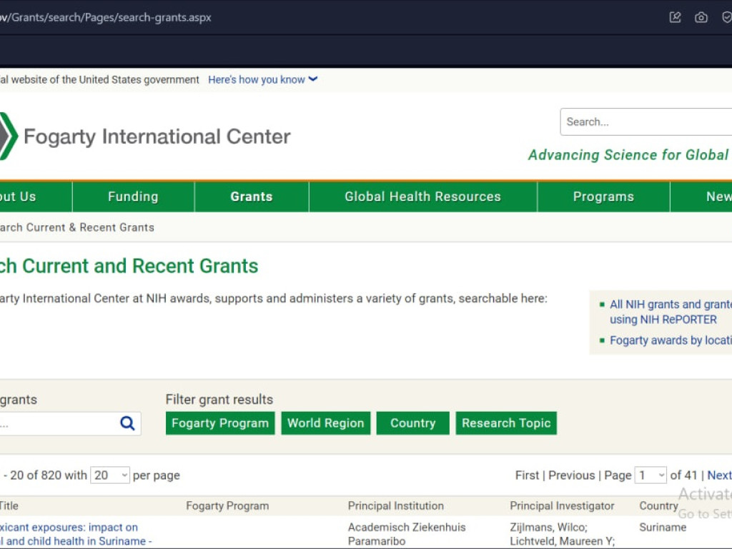Screen dimensions: 732x549
Task: Open the page number dropdown
Action: [651, 475]
